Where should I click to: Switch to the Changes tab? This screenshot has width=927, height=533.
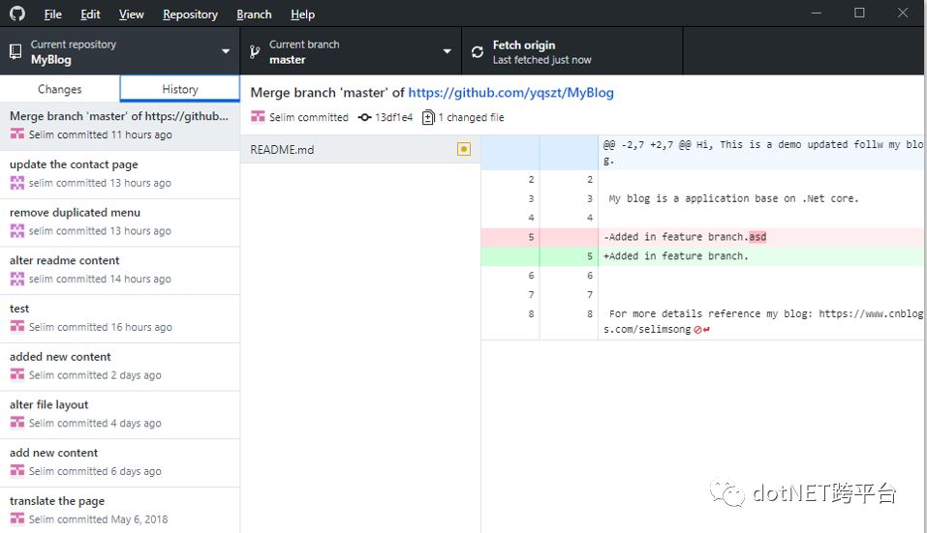coord(60,89)
